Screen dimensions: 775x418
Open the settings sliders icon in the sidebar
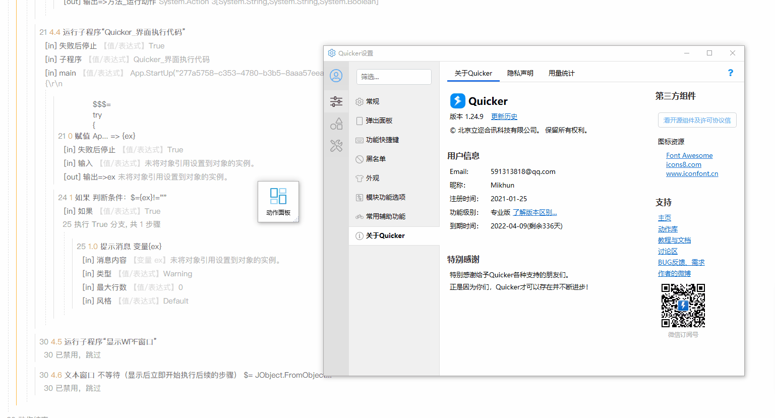coord(336,101)
